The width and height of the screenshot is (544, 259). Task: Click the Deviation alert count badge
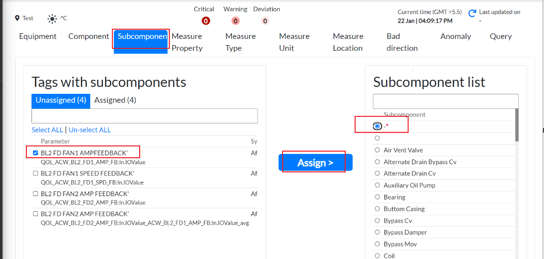pos(265,21)
